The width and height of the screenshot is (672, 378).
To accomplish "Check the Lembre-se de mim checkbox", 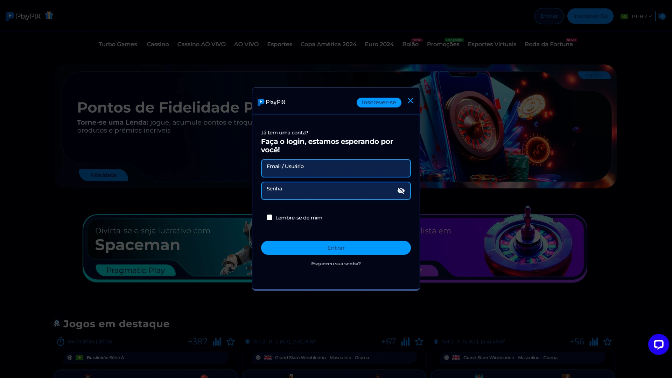I will click(269, 217).
